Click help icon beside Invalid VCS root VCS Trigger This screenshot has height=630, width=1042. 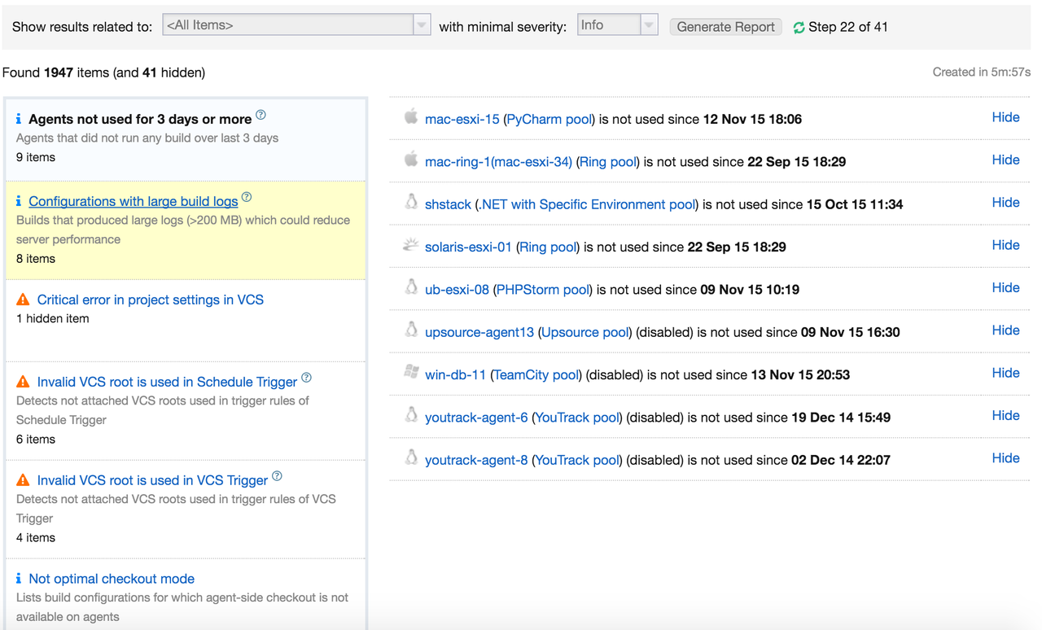[x=277, y=476]
